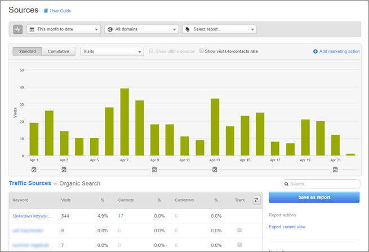Open the marketing event marker under Apr 1
The height and width of the screenshot is (252, 369).
[x=34, y=169]
